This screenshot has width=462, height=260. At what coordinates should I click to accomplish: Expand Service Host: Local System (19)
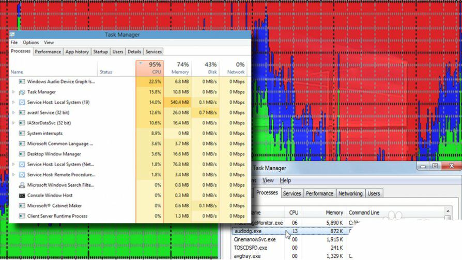[13, 102]
